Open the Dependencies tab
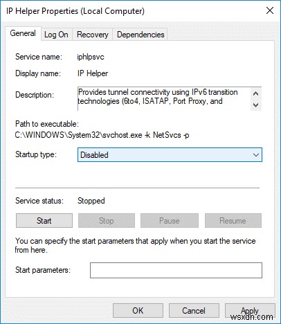The width and height of the screenshot is (281, 324). [x=140, y=35]
